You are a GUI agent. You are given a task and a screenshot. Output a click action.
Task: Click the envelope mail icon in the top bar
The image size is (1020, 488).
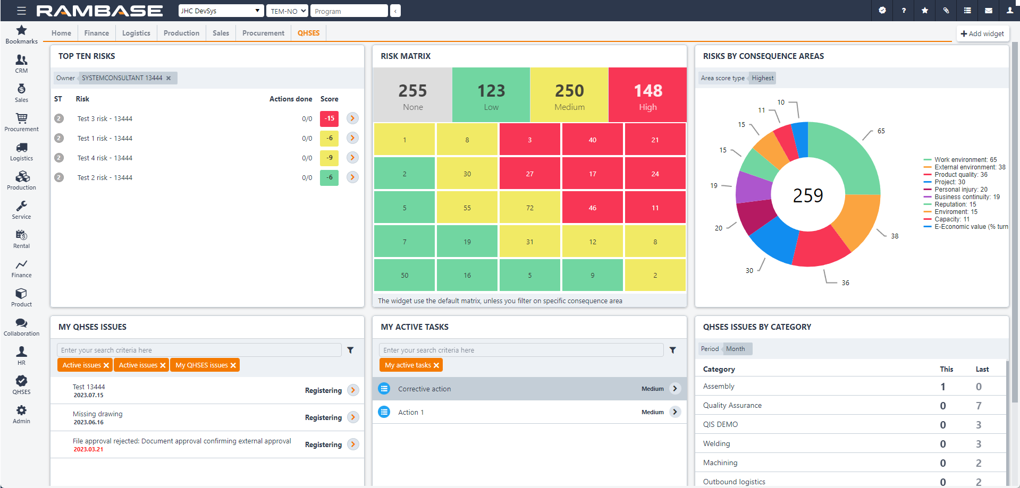(x=988, y=11)
